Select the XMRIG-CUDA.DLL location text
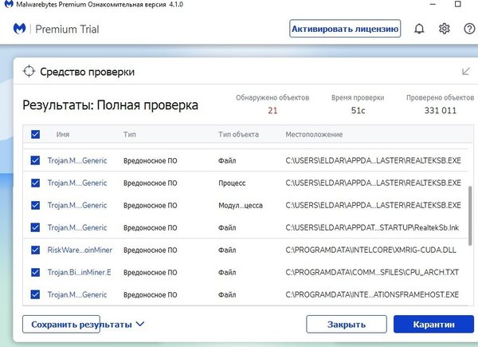Image resolution: width=478 pixels, height=347 pixels. coord(370,250)
